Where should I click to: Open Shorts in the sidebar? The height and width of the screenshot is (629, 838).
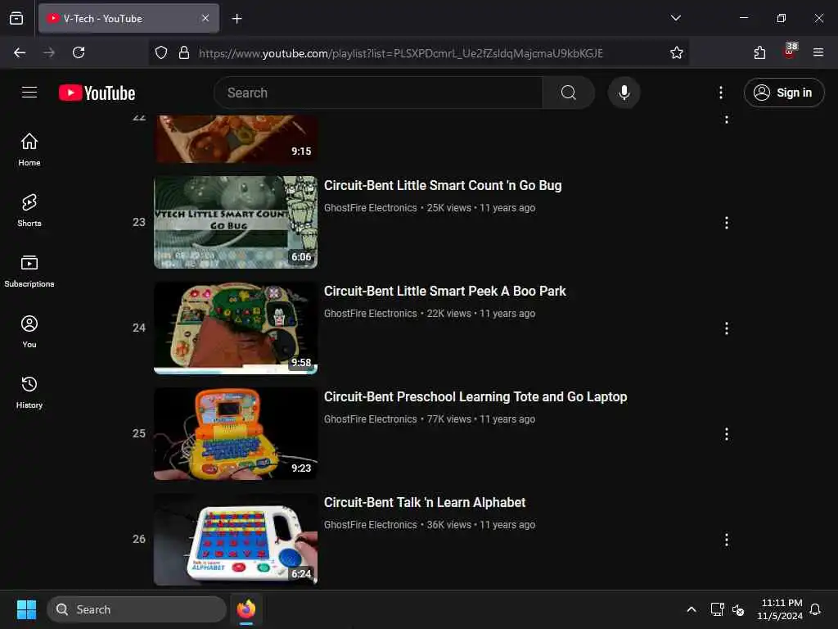click(29, 210)
